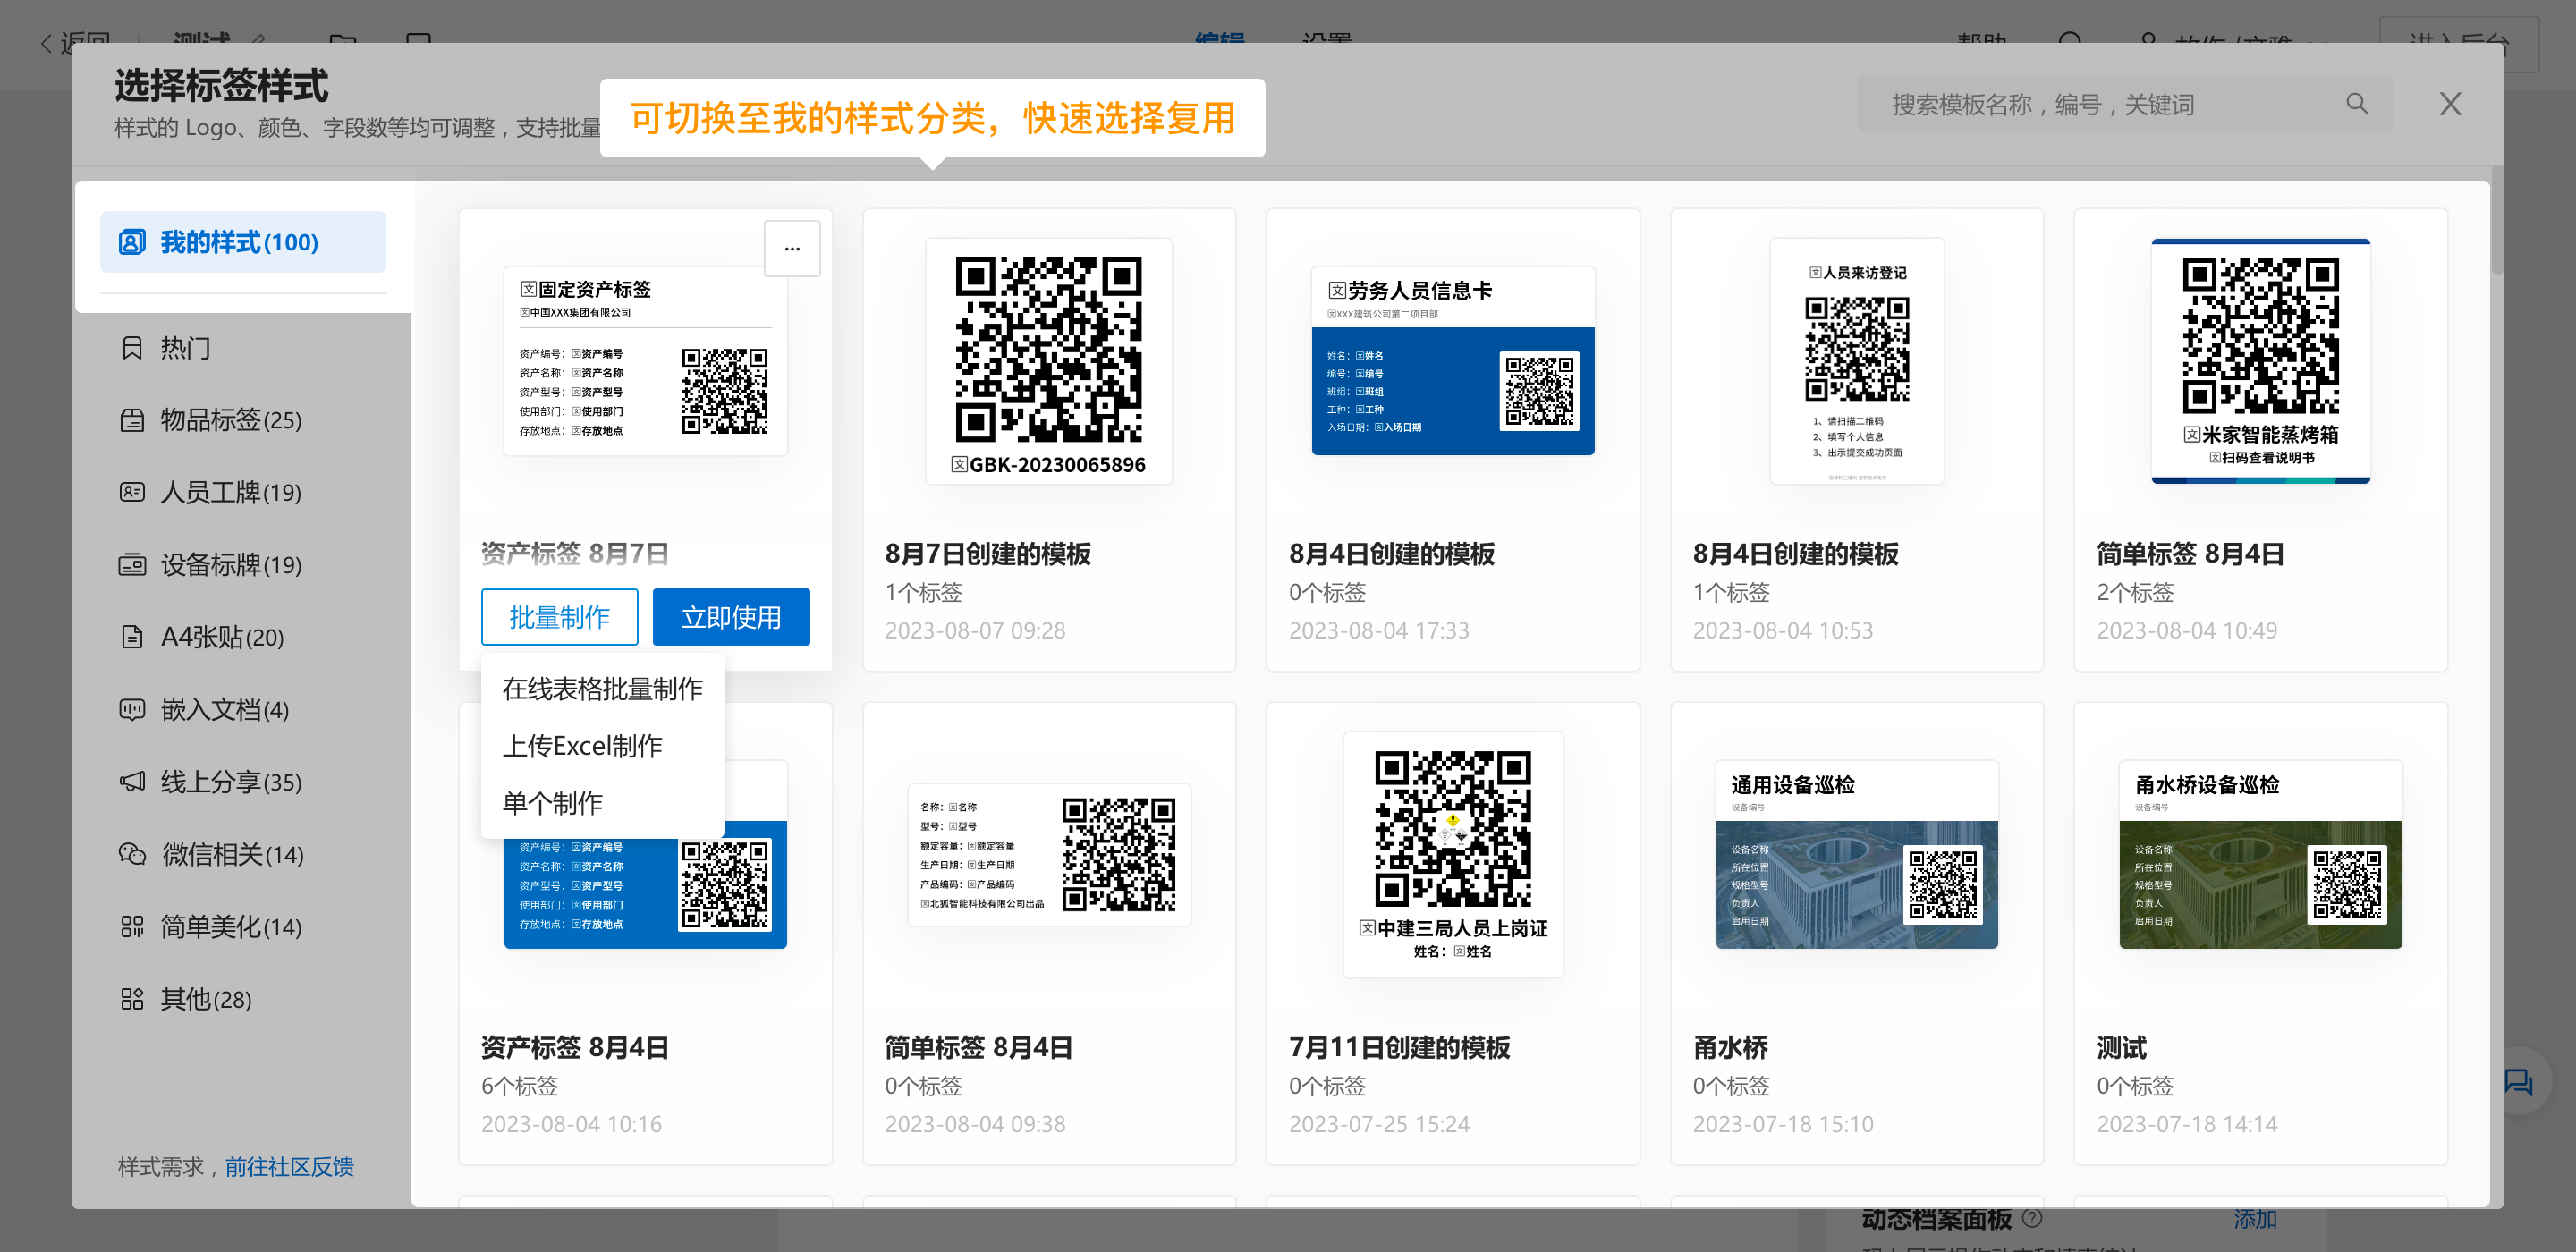Click the 微信相关 WeChat icon
2576x1252 pixels.
pos(132,855)
